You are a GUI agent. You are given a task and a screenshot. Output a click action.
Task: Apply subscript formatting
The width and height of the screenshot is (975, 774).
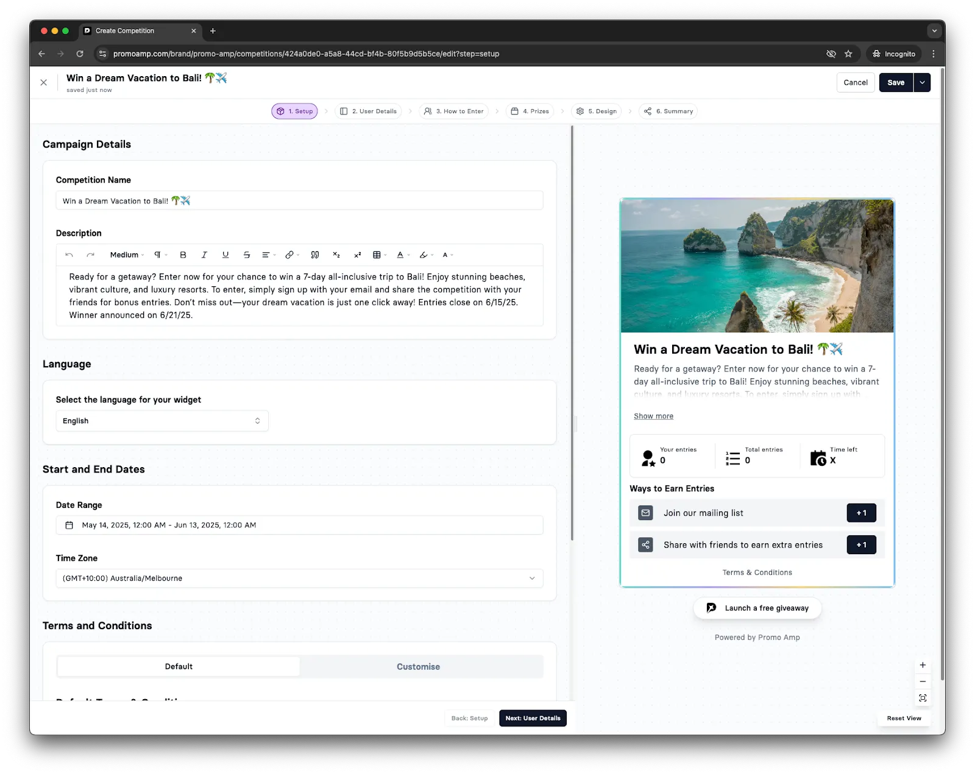336,255
